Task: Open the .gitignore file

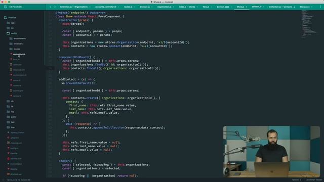Action: point(15,138)
